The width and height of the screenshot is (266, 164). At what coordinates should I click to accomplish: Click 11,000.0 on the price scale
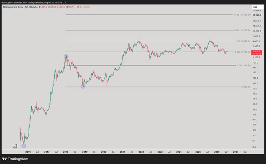click(x=257, y=31)
